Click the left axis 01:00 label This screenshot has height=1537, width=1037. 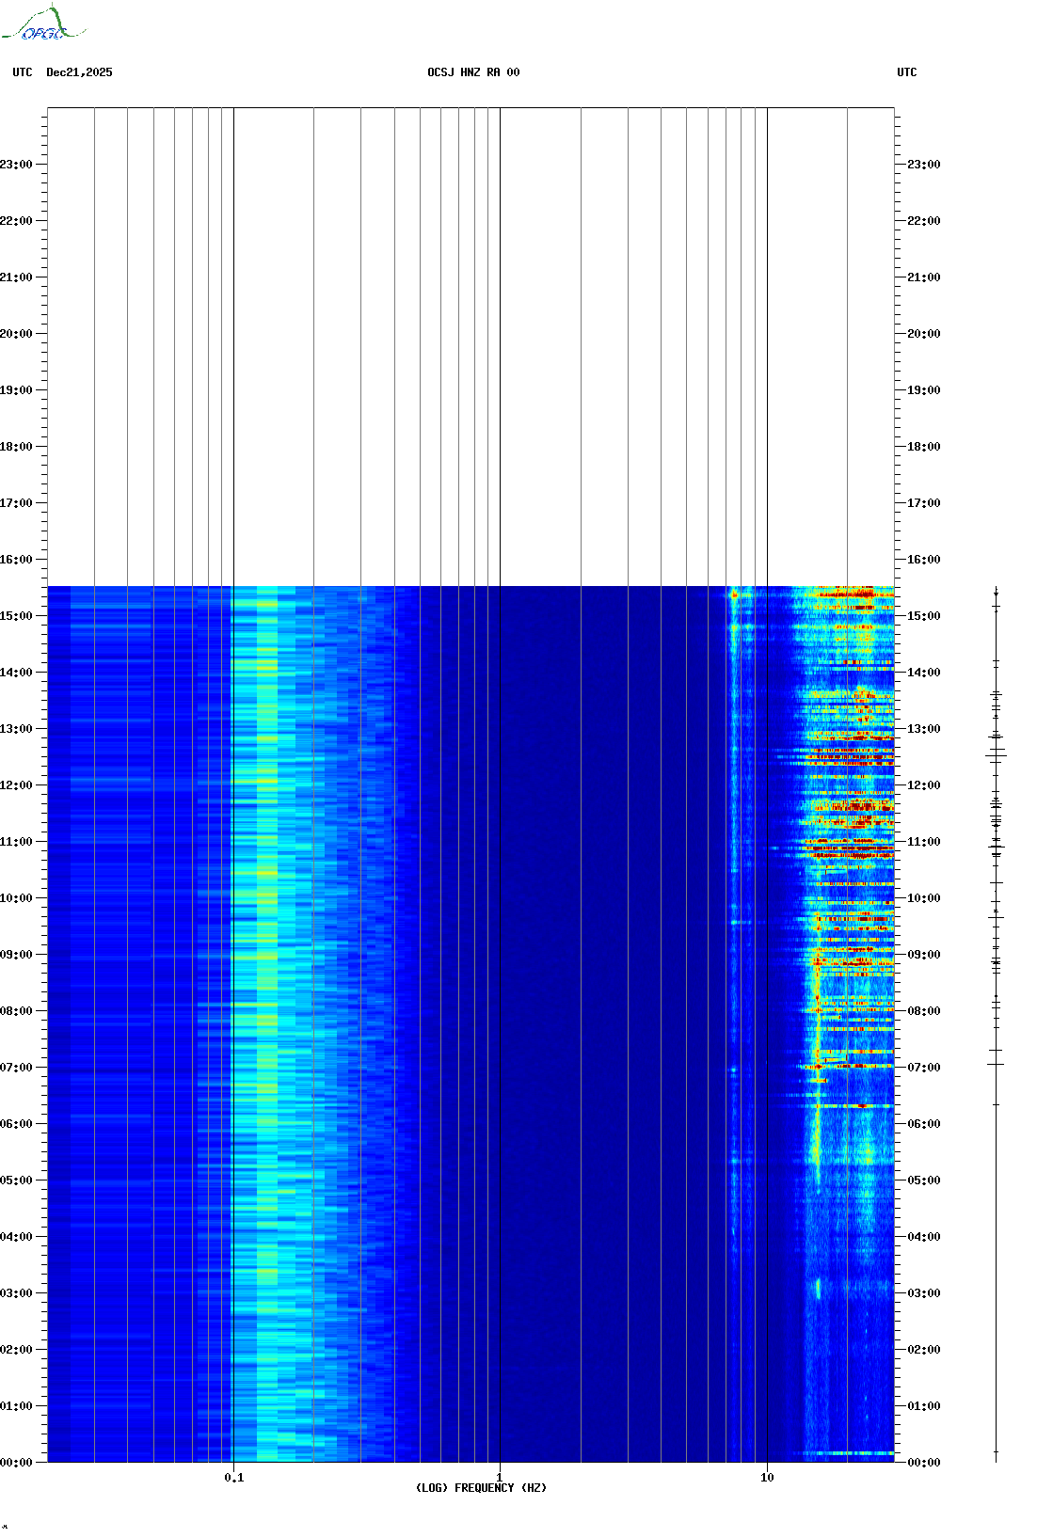[x=16, y=1406]
